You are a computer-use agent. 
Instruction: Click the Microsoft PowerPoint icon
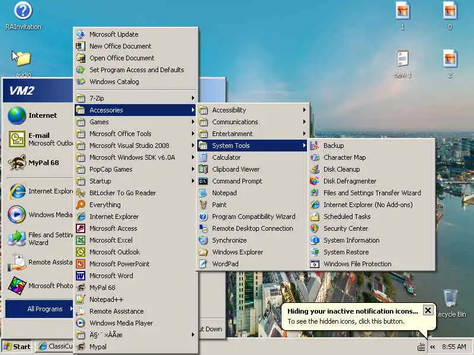[81, 264]
